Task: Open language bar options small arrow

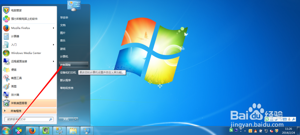Action: point(241,131)
